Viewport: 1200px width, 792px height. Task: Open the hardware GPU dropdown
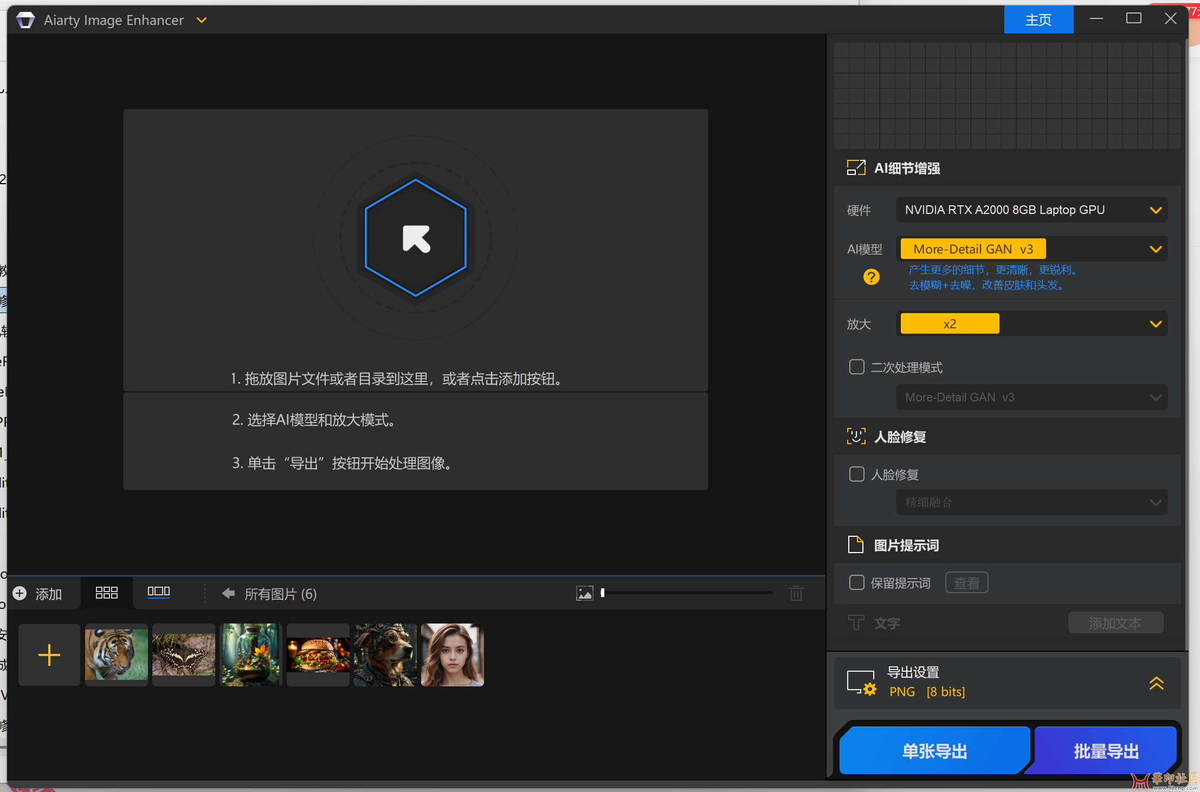1031,210
